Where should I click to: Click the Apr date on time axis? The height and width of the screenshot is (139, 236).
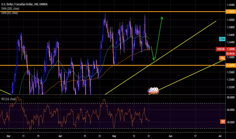[60, 136]
